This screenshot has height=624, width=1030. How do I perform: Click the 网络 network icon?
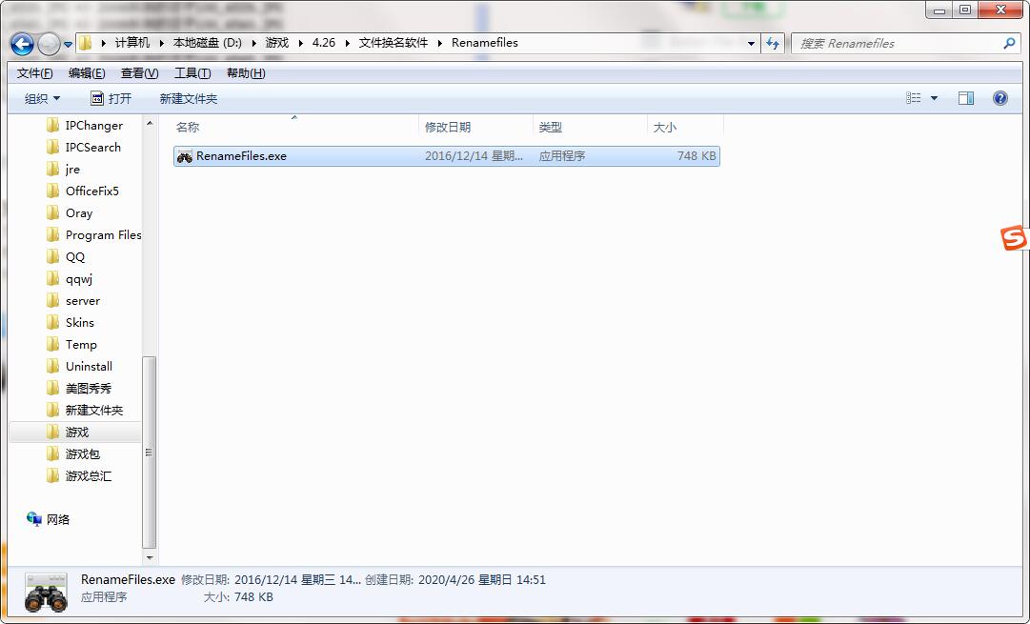coord(34,519)
